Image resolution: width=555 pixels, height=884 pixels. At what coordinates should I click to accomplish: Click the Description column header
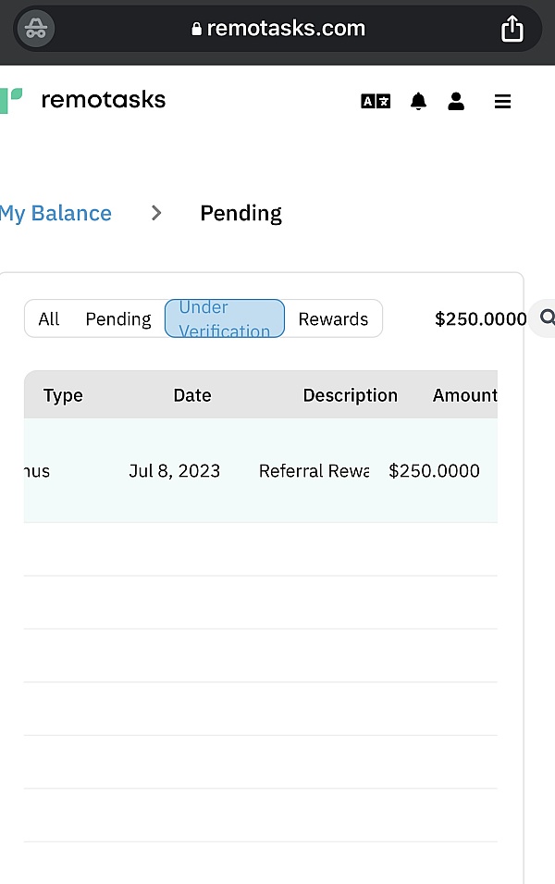351,395
